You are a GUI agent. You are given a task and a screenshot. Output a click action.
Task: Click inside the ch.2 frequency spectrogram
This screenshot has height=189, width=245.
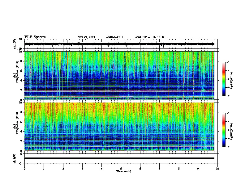[x=119, y=127]
